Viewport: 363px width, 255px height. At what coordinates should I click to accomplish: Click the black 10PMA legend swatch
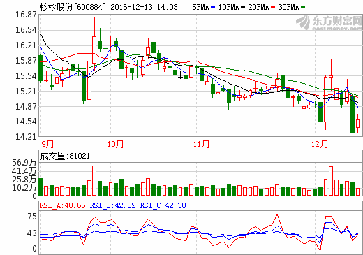(x=243, y=8)
